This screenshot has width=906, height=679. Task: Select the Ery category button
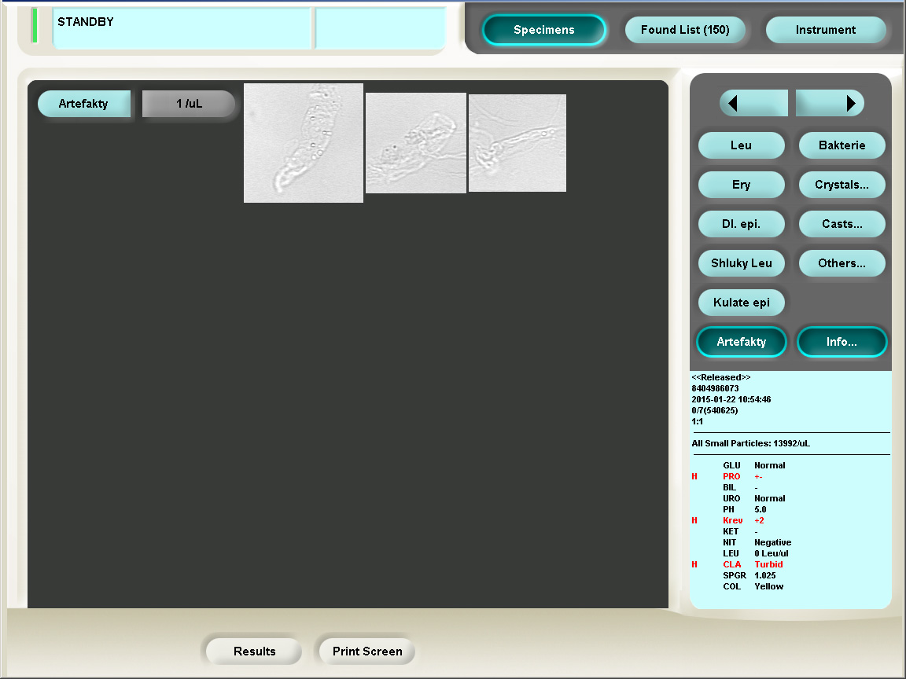tap(742, 185)
